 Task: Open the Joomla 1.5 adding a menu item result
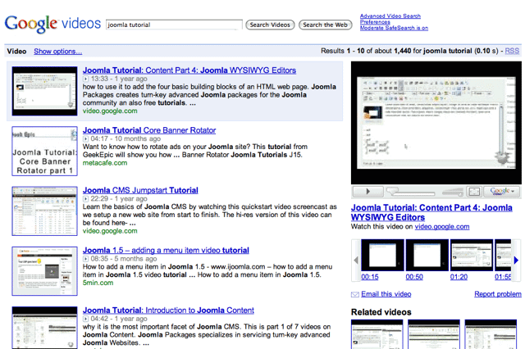pos(166,250)
